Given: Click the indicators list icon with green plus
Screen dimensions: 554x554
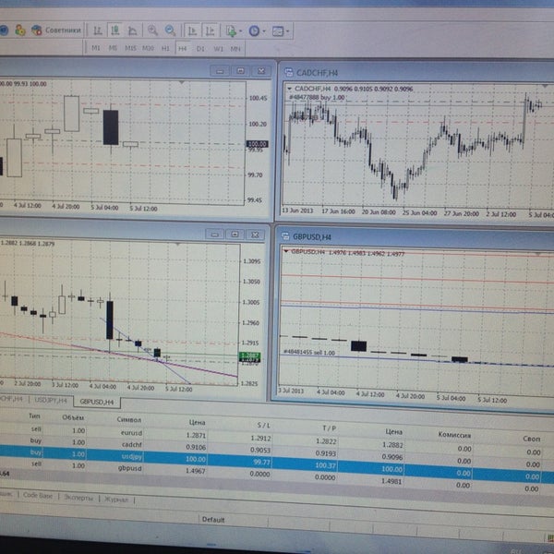Looking at the screenshot, I should (232, 31).
